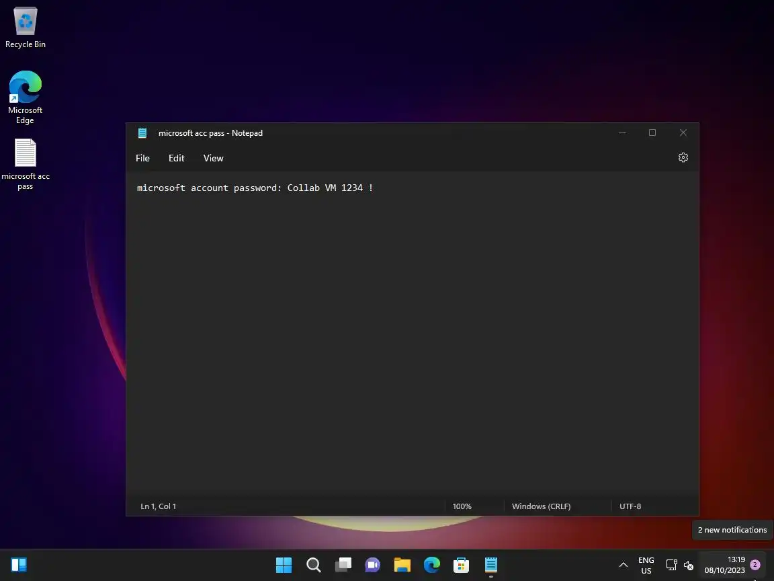774x581 pixels.
Task: Close the Notepad window
Action: pos(683,132)
